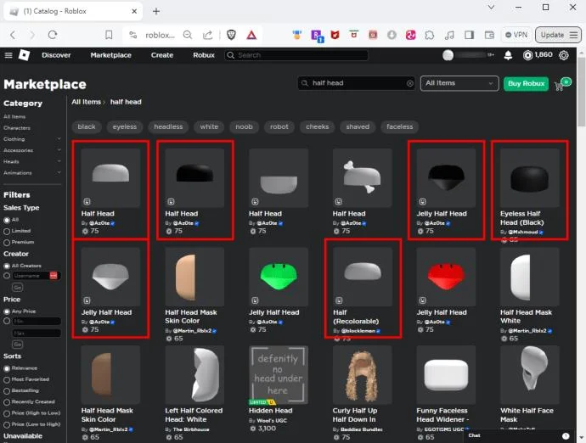Open the browser tab list chevron
Image resolution: width=586 pixels, height=443 pixels.
click(x=491, y=7)
